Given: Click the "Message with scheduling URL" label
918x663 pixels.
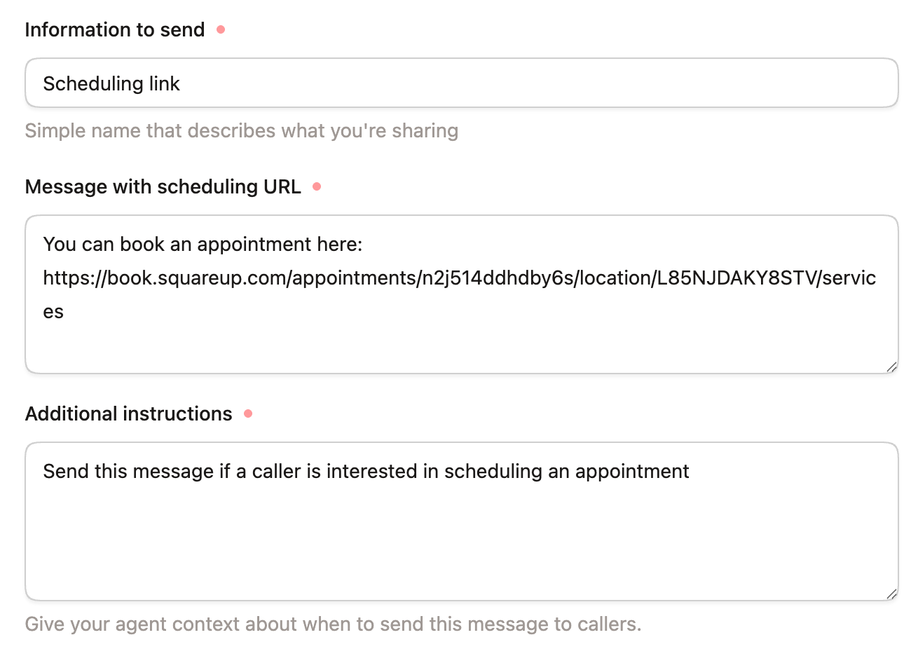Looking at the screenshot, I should [x=163, y=186].
